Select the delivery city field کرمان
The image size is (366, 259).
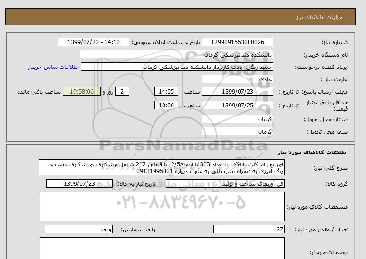(x=237, y=131)
